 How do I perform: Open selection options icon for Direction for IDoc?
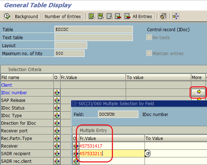(57, 123)
